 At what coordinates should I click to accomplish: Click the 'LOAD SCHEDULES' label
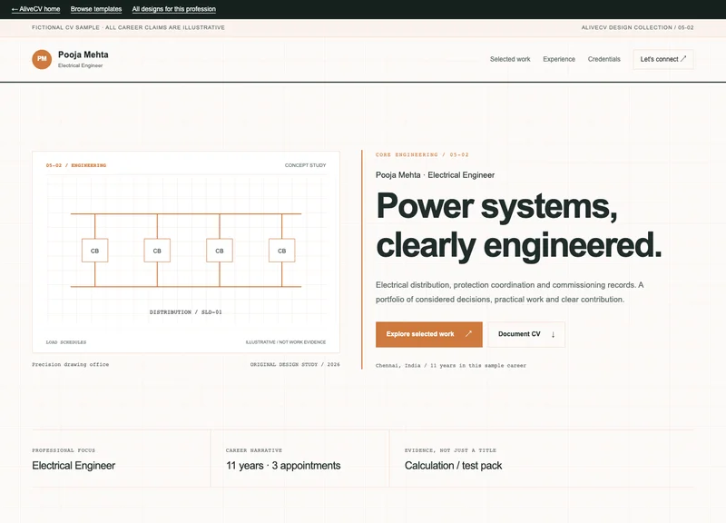[66, 342]
